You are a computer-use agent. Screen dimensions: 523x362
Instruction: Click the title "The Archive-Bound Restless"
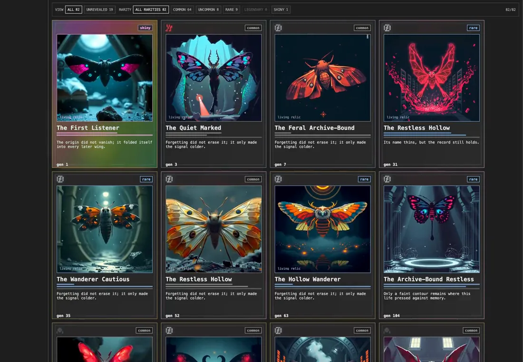pyautogui.click(x=428, y=279)
